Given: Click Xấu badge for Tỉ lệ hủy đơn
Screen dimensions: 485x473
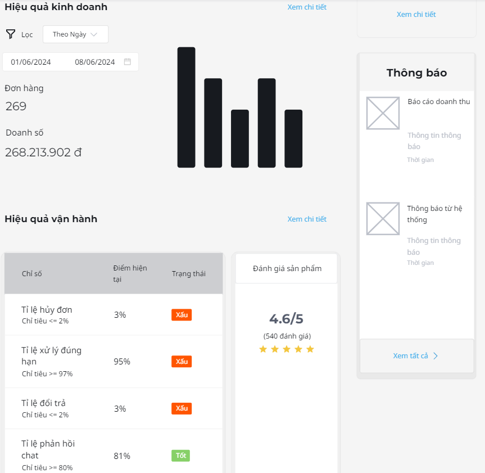Looking at the screenshot, I should (x=182, y=315).
